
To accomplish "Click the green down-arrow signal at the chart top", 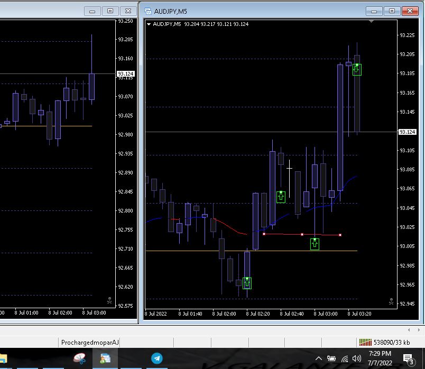I will pyautogui.click(x=357, y=69).
